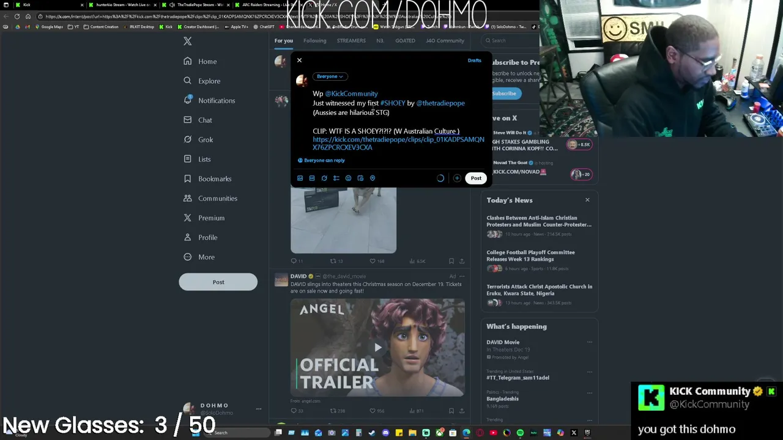
Task: Expand the Everyone audience dropdown
Action: (330, 76)
